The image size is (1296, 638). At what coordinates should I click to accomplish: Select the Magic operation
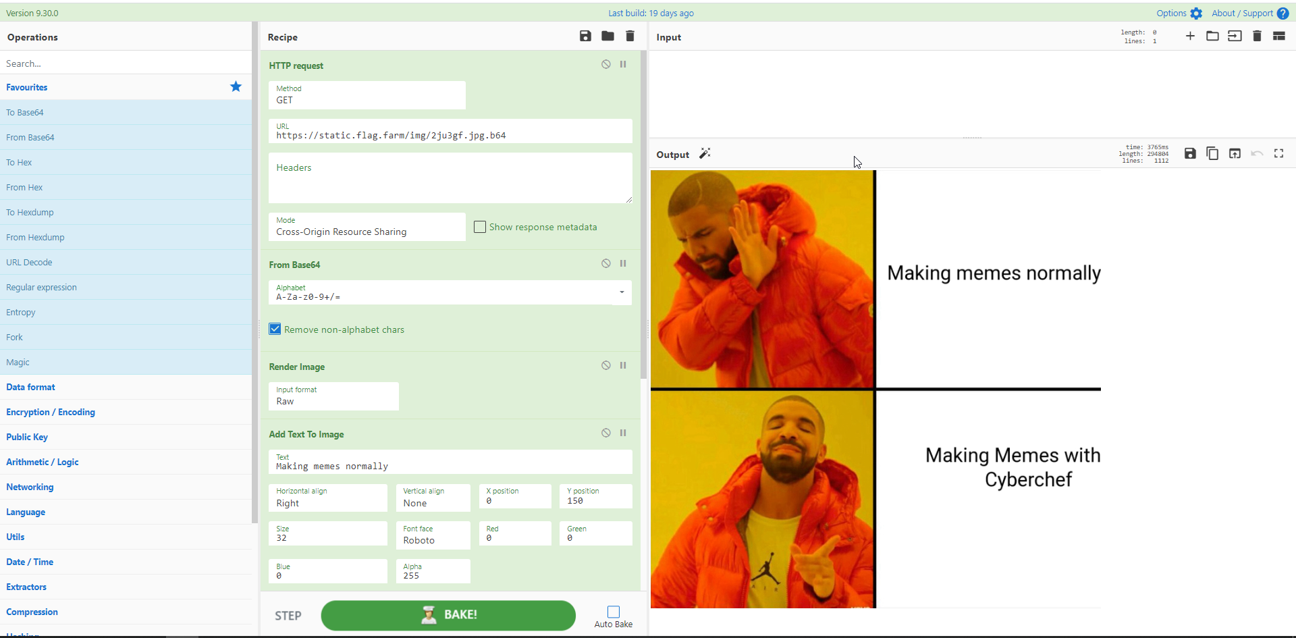click(126, 362)
